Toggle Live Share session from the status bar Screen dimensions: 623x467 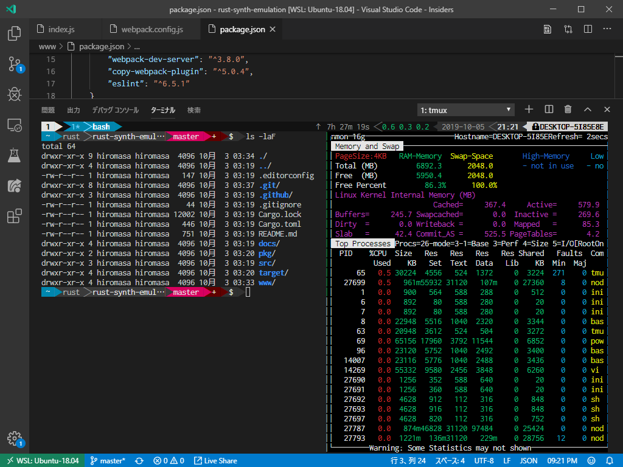[215, 460]
